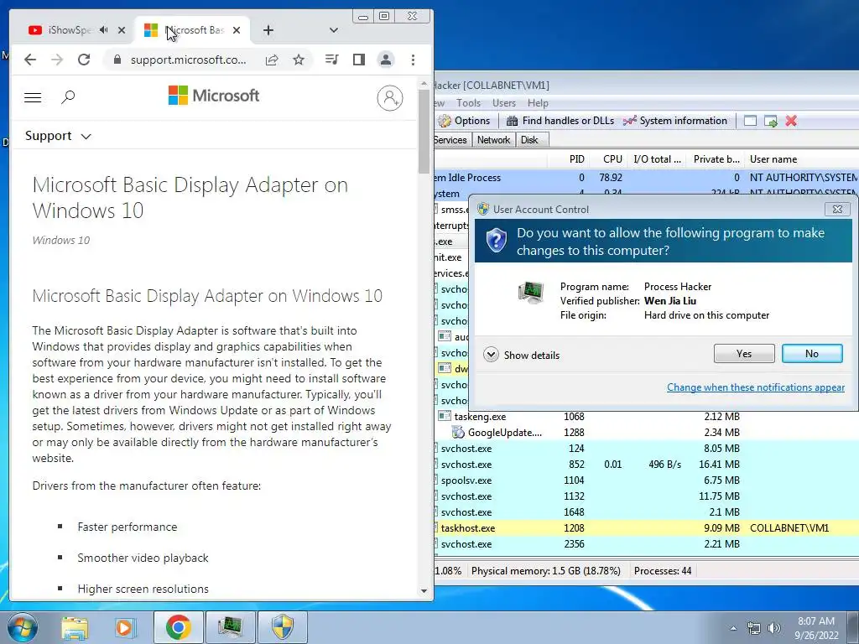This screenshot has width=859, height=644.
Task: Open Process Hacker Help menu
Action: pos(538,103)
